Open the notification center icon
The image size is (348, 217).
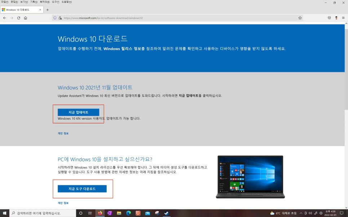[342, 213]
